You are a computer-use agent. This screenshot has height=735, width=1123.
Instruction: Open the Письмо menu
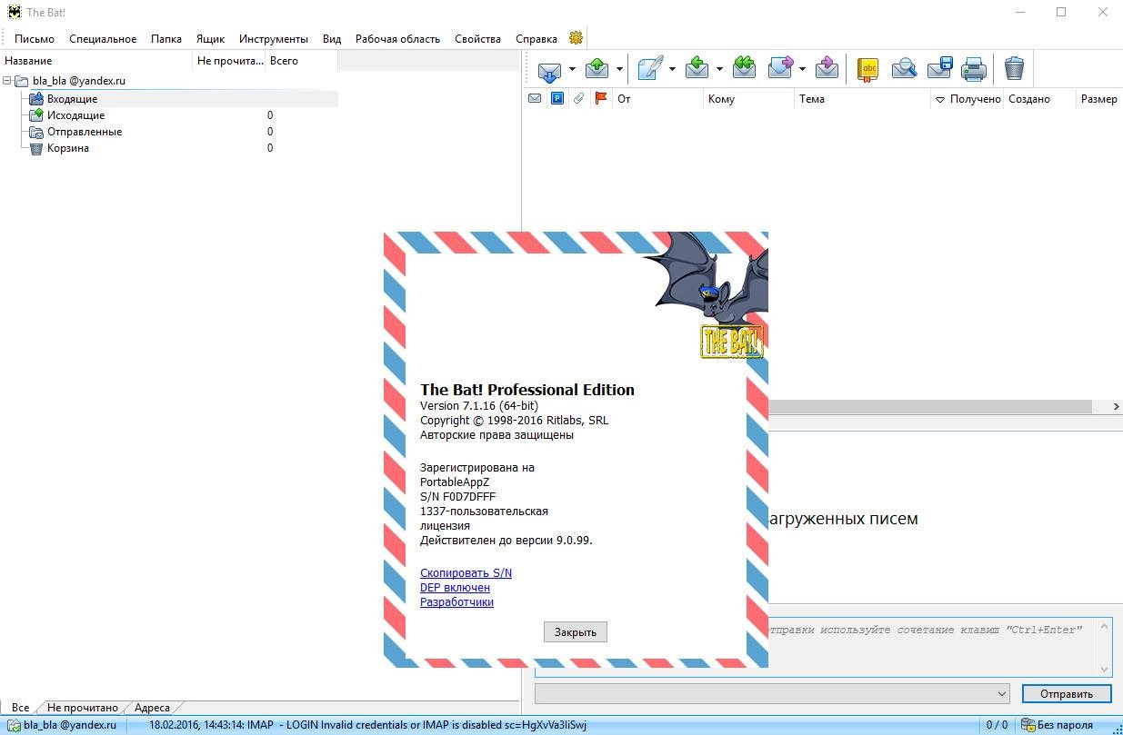[x=35, y=39]
